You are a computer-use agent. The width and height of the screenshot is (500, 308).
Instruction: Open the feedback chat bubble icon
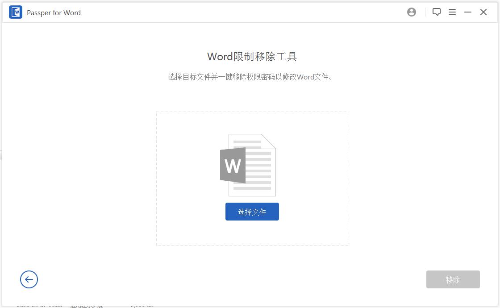[436, 12]
